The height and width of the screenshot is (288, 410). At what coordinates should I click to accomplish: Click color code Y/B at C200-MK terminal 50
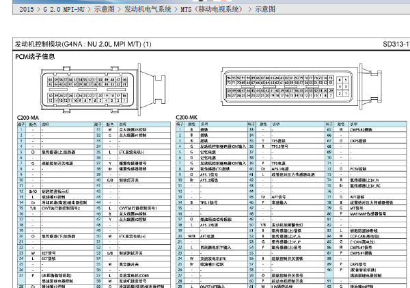pyautogui.click(x=263, y=225)
